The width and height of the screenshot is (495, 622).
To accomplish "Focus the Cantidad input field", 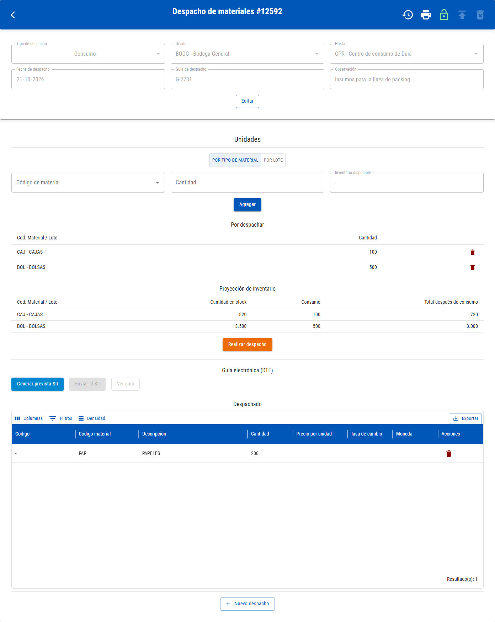I will tap(247, 183).
